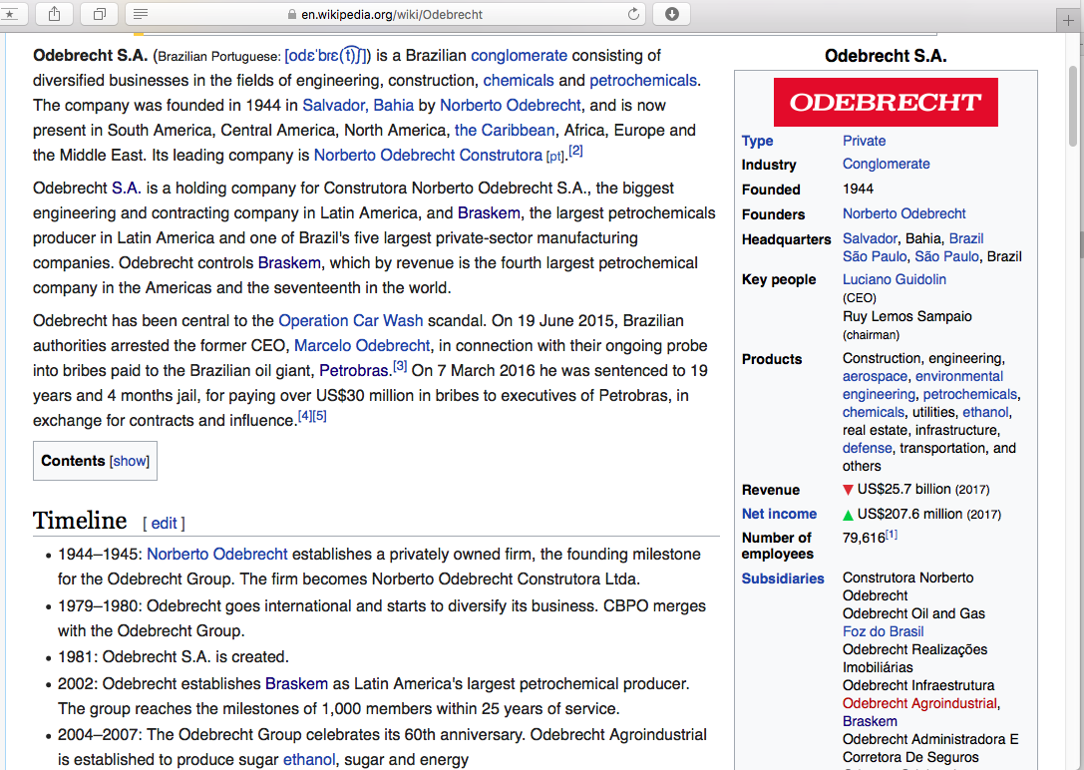Expand the Contents box via show

(130, 461)
